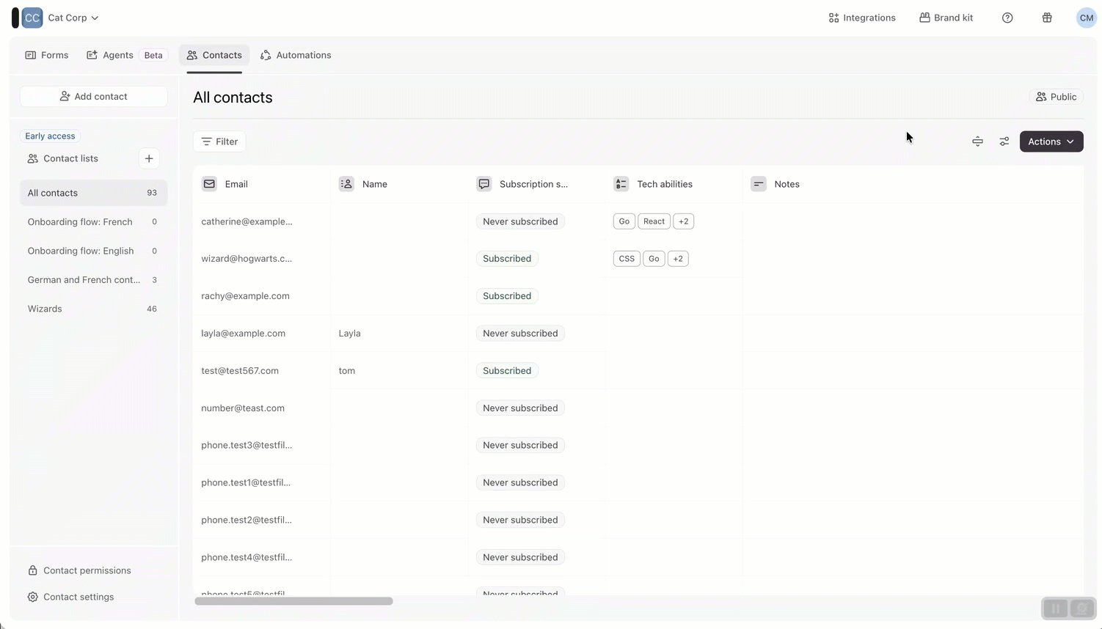Toggle the Public visibility button
Viewport: 1102px width, 629px height.
[1056, 97]
